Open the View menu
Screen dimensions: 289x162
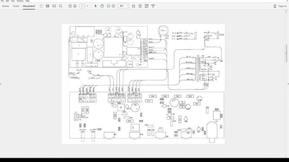click(x=13, y=1)
